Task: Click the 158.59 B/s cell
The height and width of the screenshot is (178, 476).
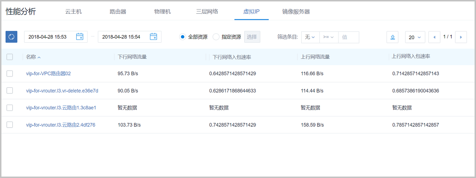Action: [312, 124]
